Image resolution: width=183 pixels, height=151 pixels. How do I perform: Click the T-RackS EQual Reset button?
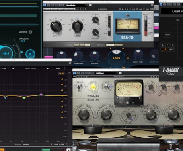pyautogui.click(x=167, y=35)
